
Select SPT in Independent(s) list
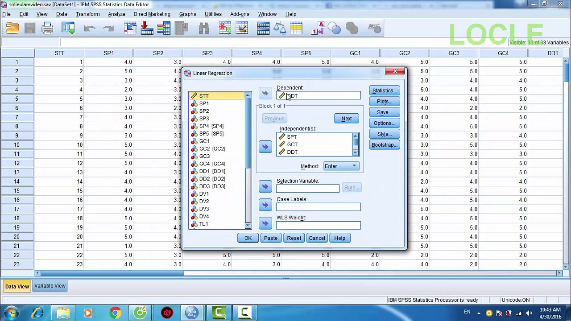(315, 137)
